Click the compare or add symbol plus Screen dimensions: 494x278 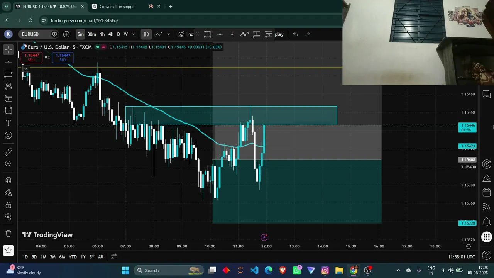click(66, 34)
